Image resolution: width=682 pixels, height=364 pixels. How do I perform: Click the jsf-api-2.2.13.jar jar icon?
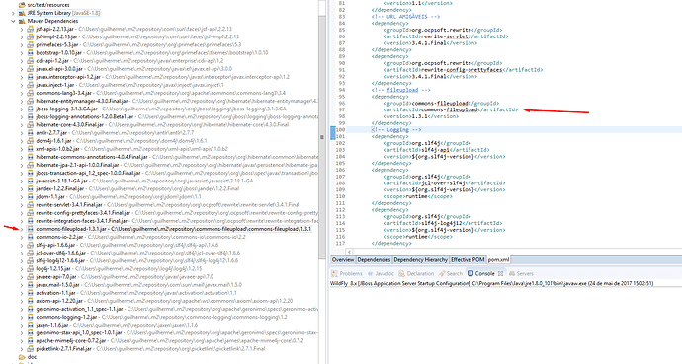click(30, 29)
